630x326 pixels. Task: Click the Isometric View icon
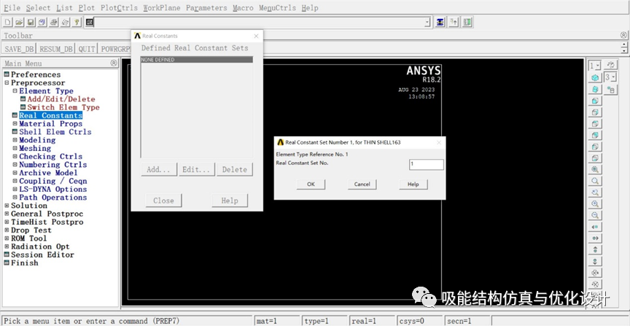[x=595, y=77]
